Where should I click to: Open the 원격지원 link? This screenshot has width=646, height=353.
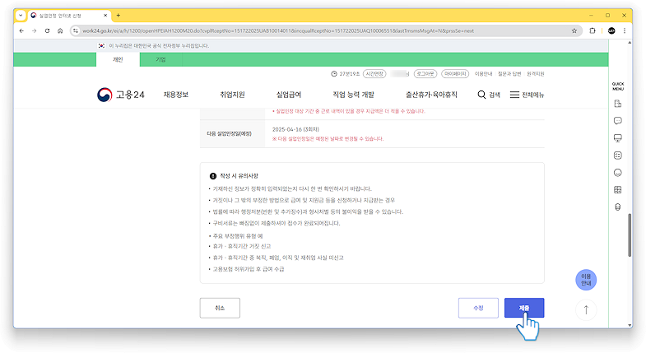coord(535,74)
